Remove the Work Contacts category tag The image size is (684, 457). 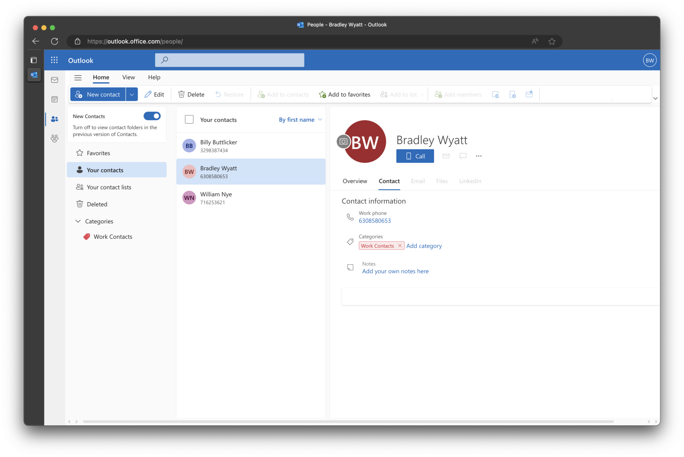(x=400, y=246)
